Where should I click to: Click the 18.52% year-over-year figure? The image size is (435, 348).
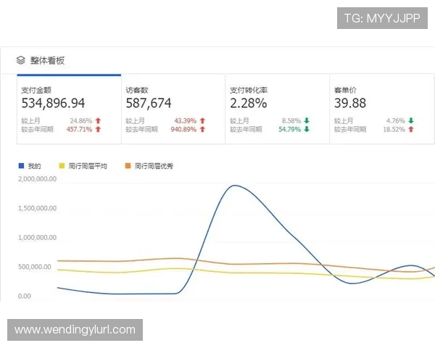(394, 129)
